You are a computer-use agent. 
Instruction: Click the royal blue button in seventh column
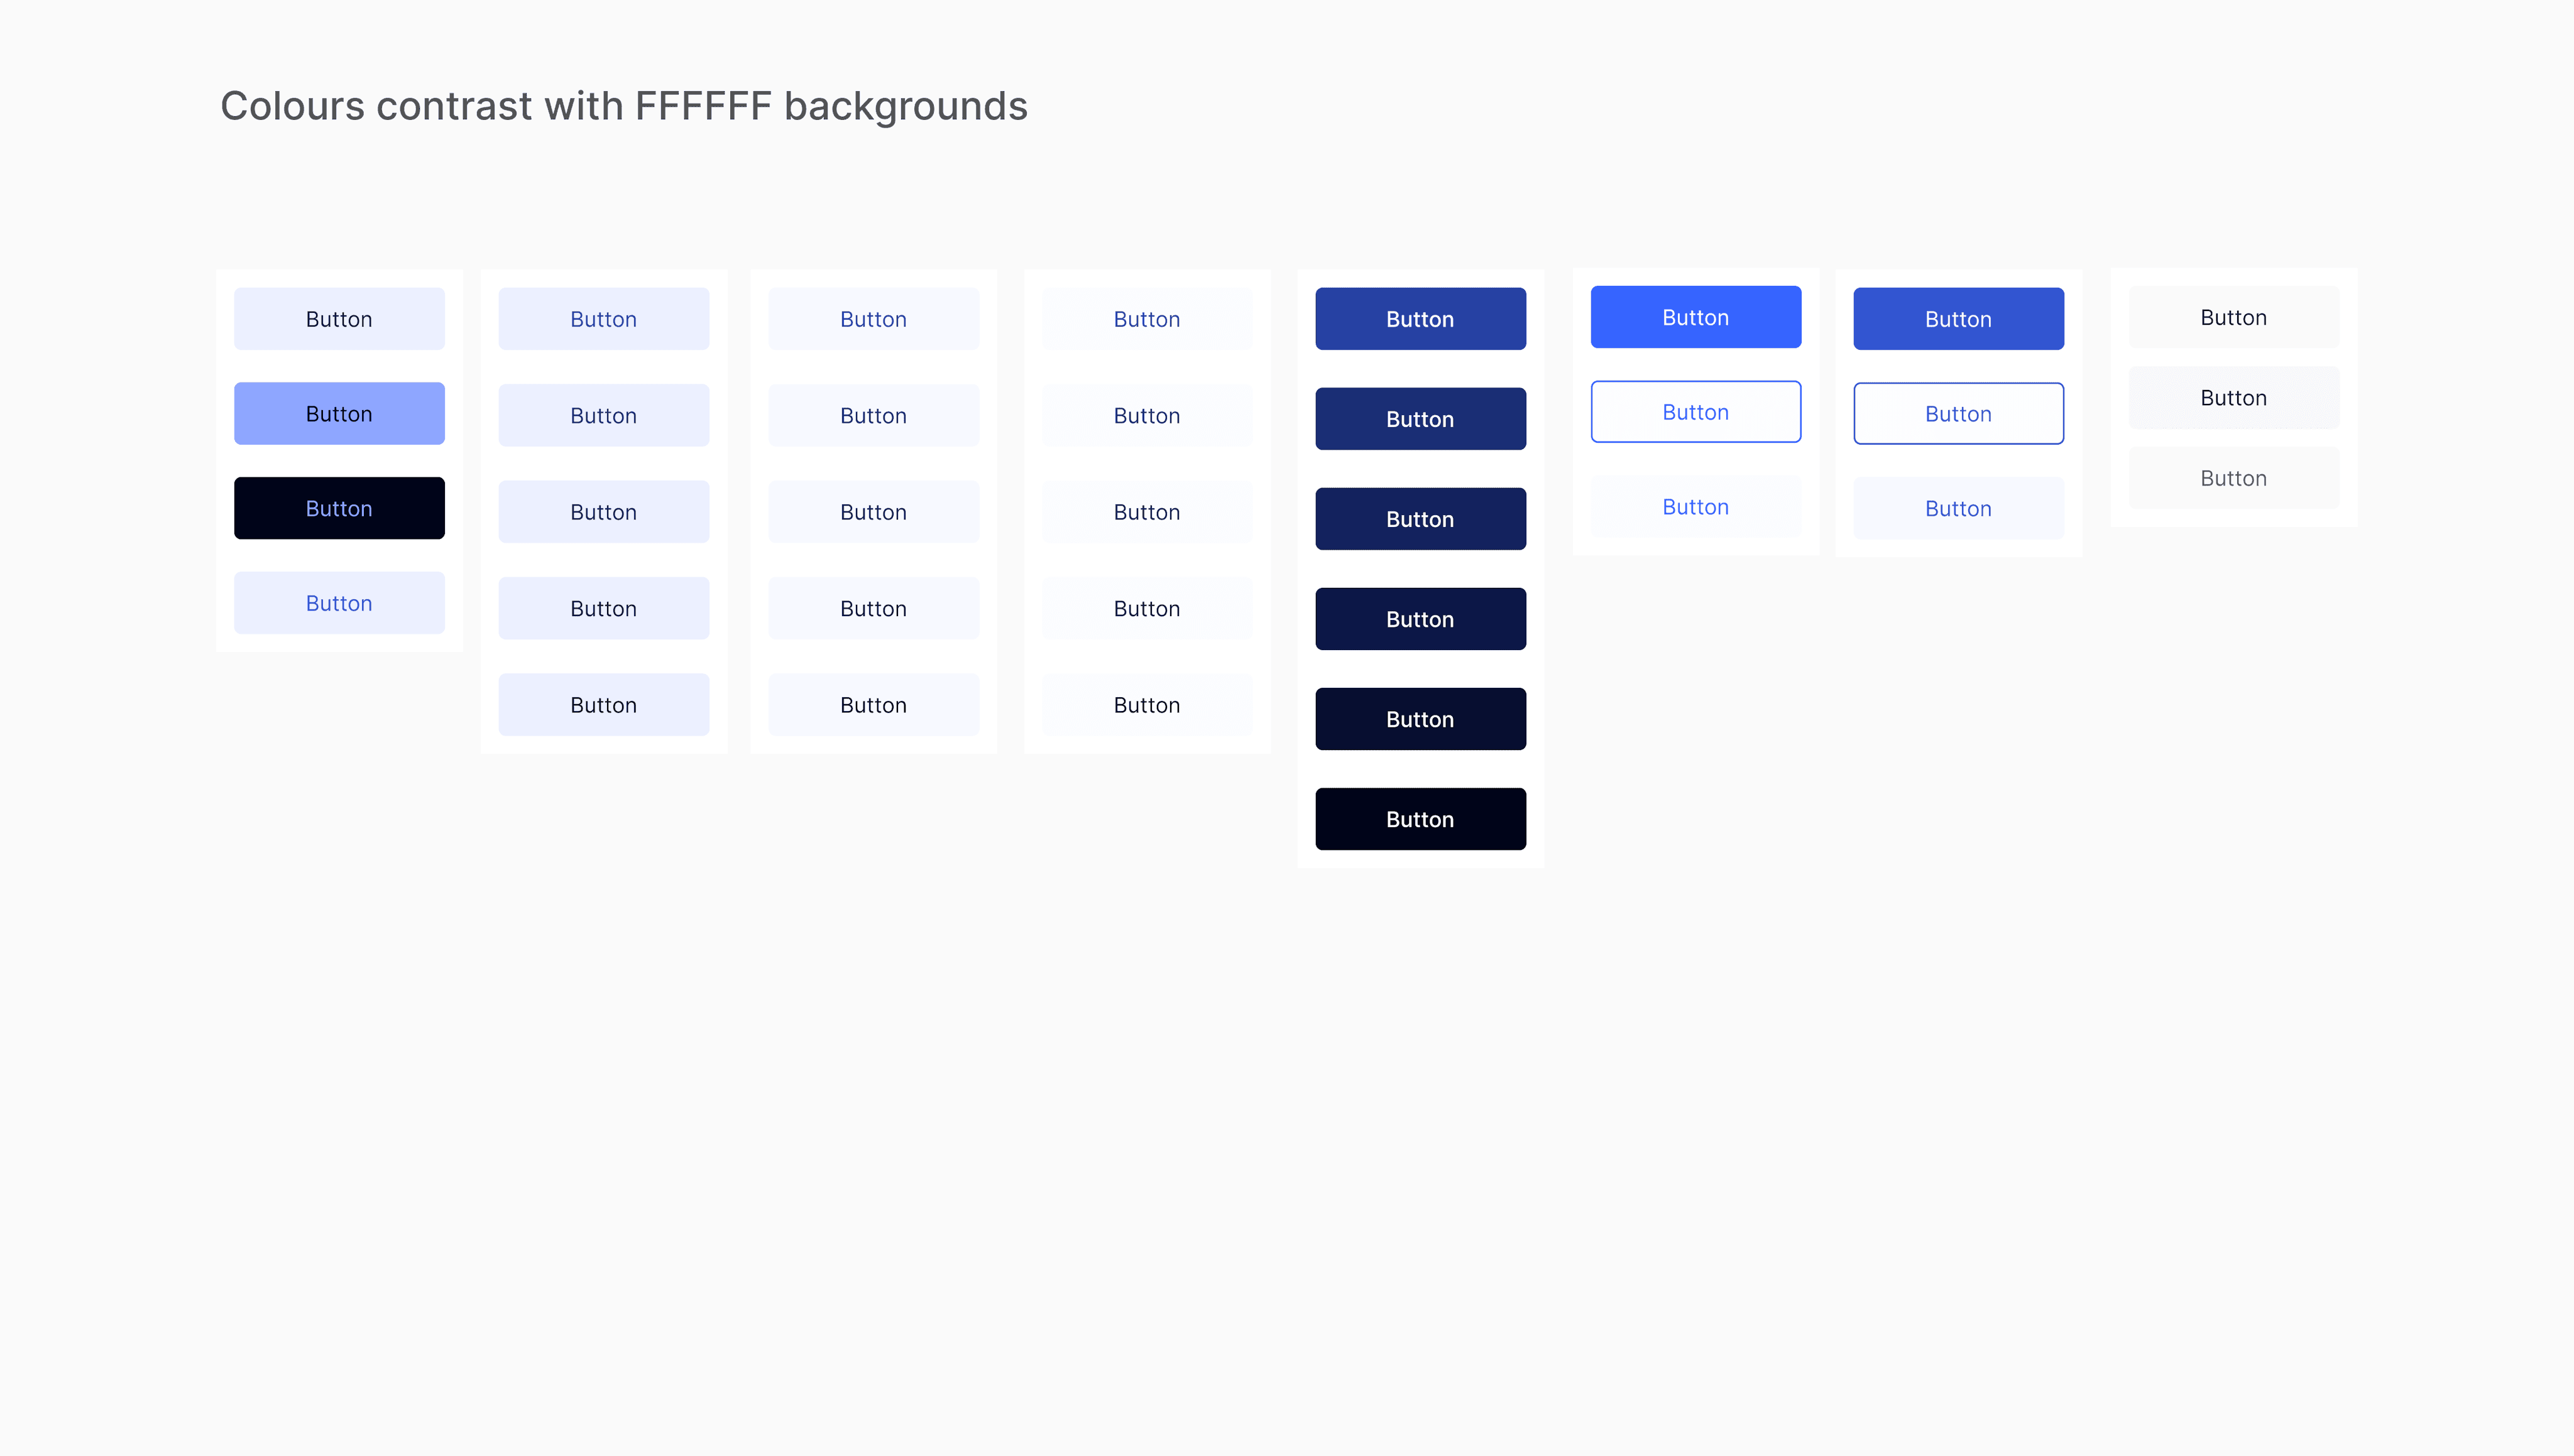click(x=1958, y=319)
